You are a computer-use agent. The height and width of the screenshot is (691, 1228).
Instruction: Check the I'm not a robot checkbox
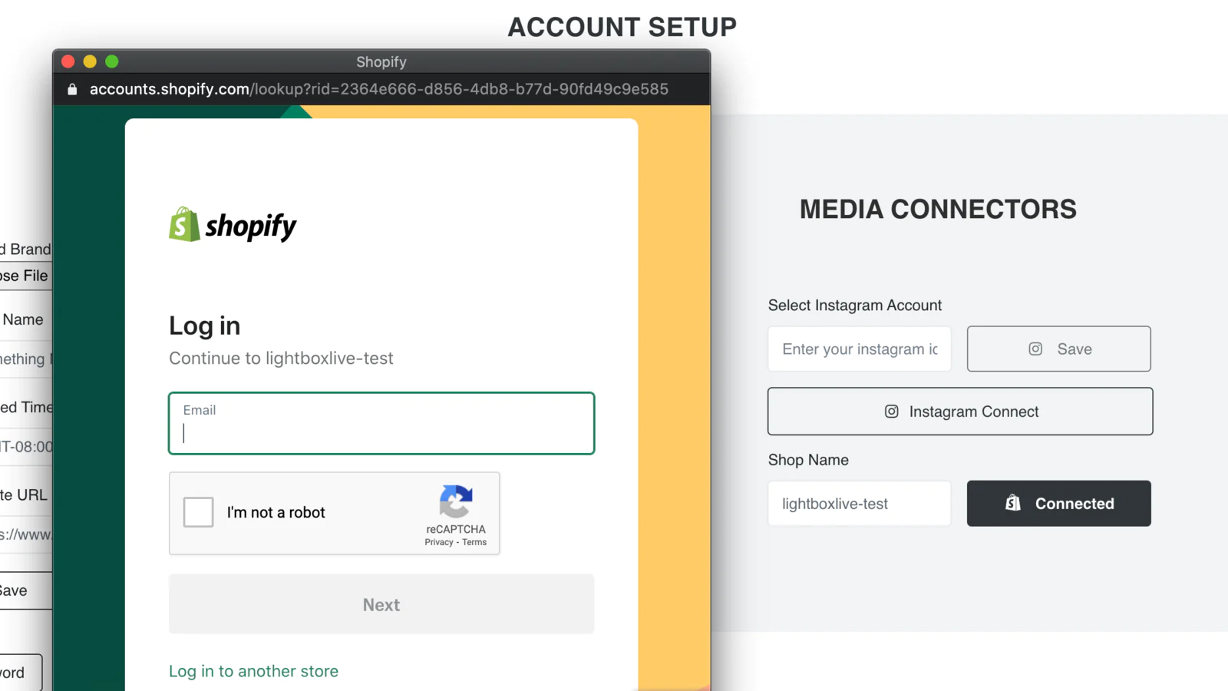[x=198, y=512]
